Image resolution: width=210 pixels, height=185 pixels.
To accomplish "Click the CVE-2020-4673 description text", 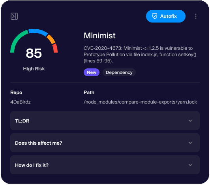I will coord(140,55).
